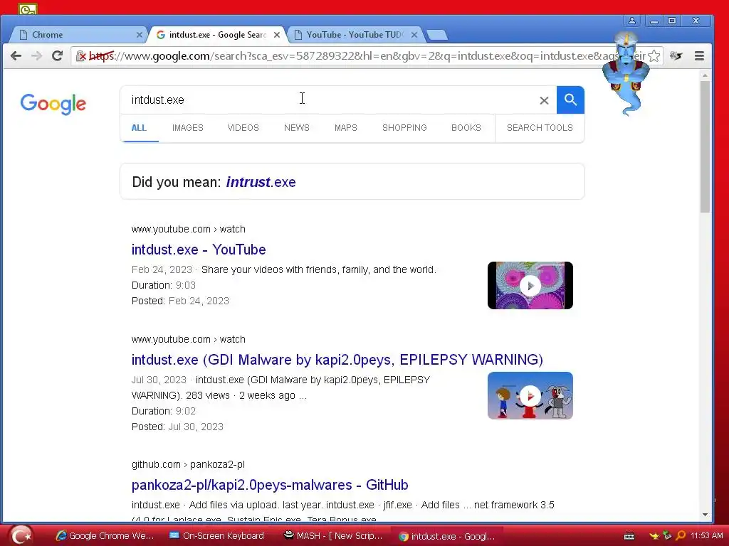Bookmark this page with the star icon
The image size is (729, 546).
point(654,56)
